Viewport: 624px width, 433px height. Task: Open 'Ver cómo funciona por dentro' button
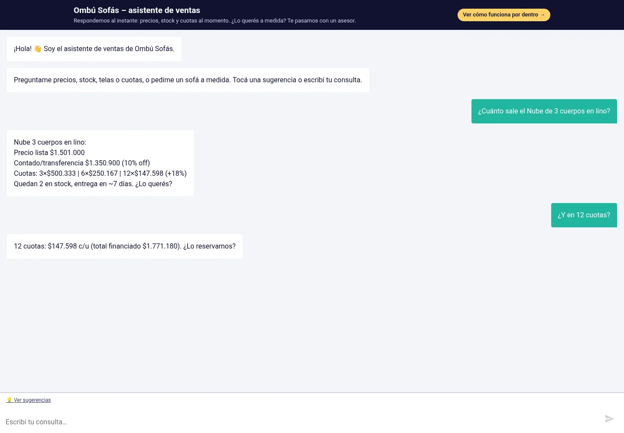(504, 15)
